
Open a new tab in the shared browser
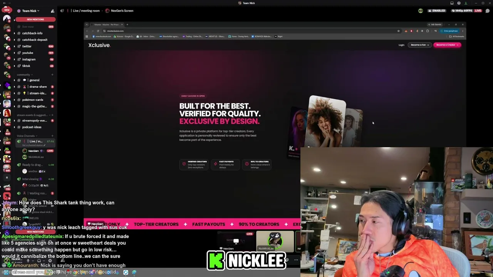point(127,25)
